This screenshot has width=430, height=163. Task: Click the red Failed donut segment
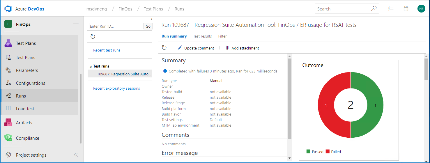326,105
